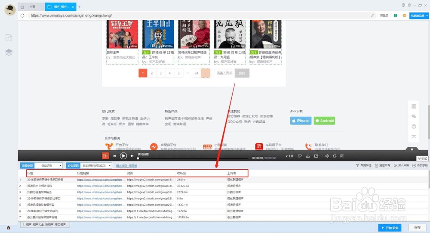Select the bottom task tab 相声_相声大全
The width and height of the screenshot is (430, 233).
(x=45, y=224)
